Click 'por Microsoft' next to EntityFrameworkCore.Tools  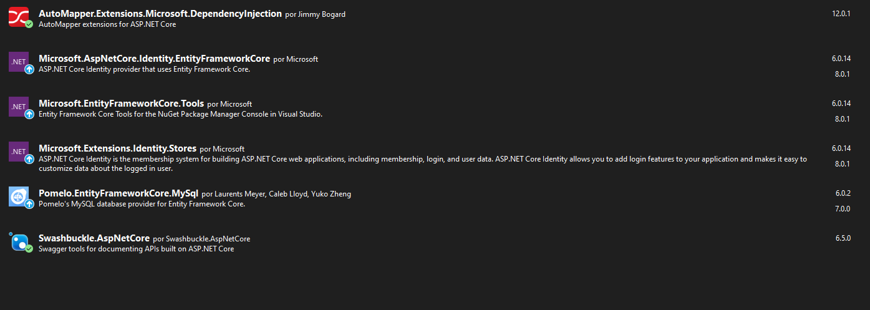(x=230, y=104)
